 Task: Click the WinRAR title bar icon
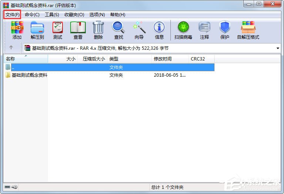(6, 5)
